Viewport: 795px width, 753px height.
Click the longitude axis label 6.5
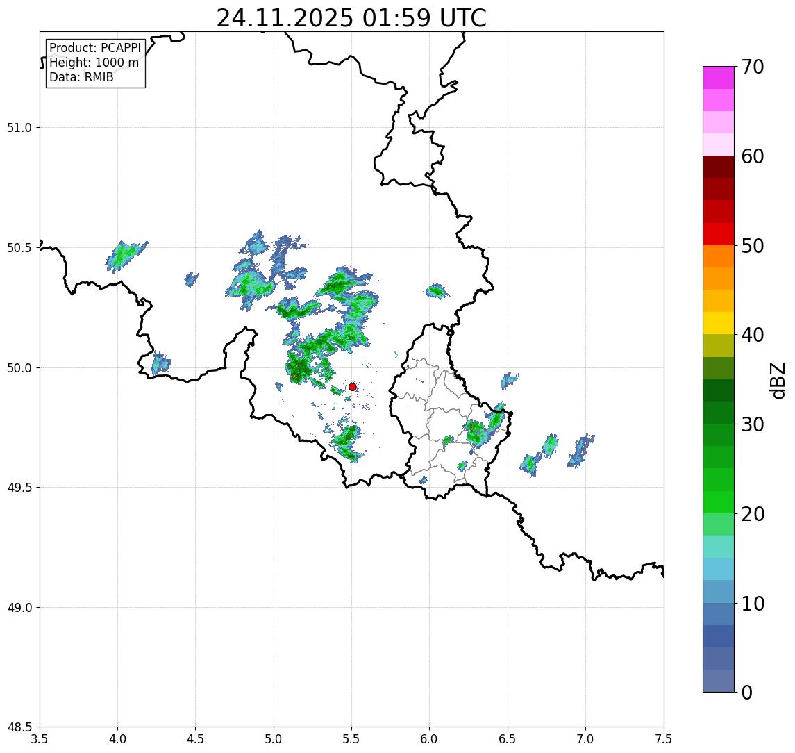508,739
